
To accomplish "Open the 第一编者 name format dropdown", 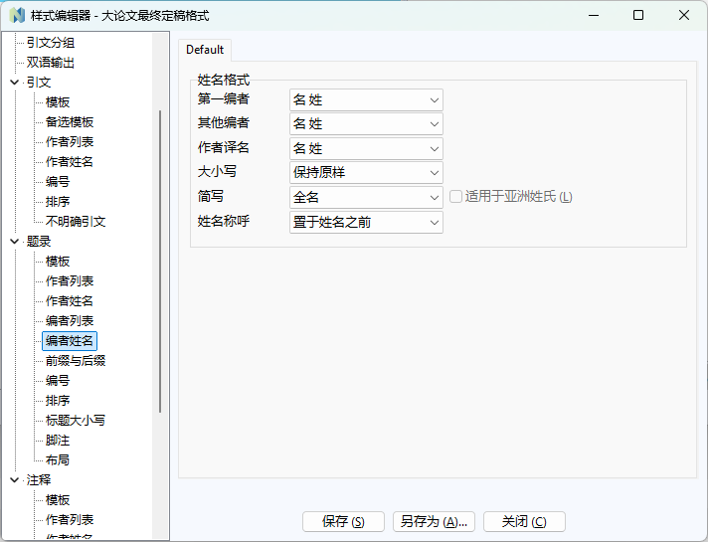I will (366, 99).
